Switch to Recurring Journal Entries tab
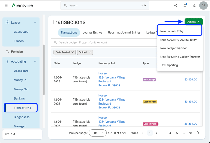Screen dimensions: 210x143 [x=124, y=33]
